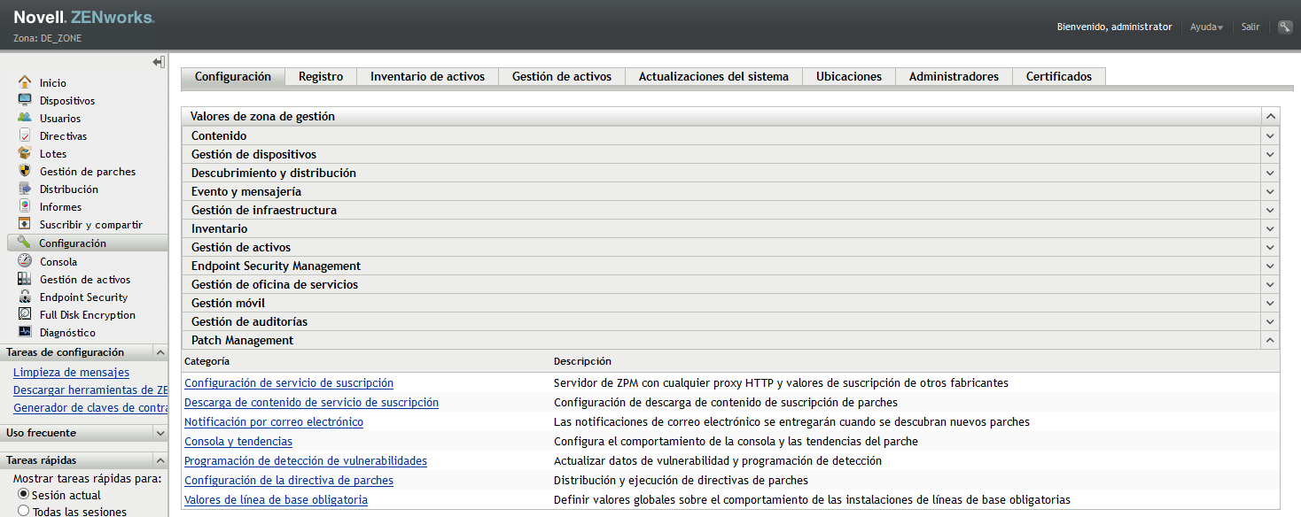Click the Diagnóstico sidebar icon
Viewport: 1301px width, 517px height.
pos(66,332)
